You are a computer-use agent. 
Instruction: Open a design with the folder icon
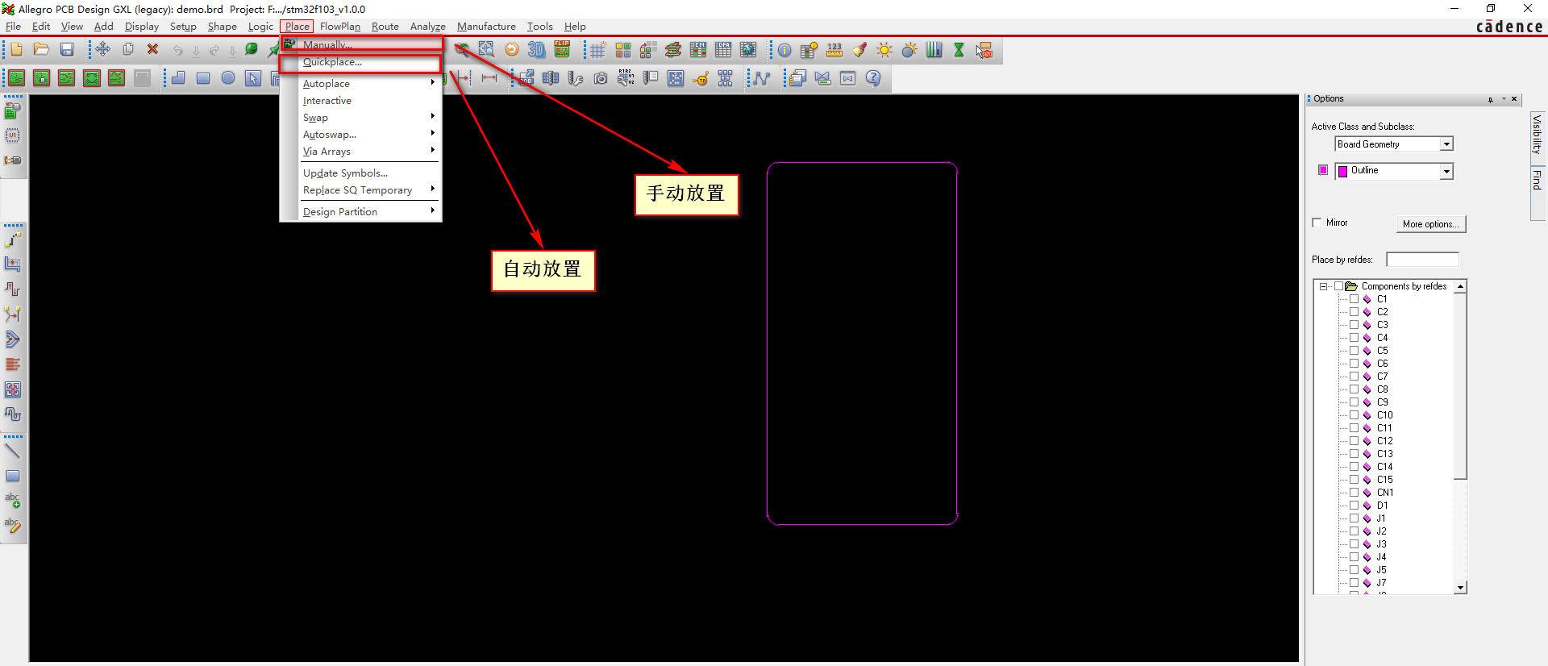coord(41,50)
